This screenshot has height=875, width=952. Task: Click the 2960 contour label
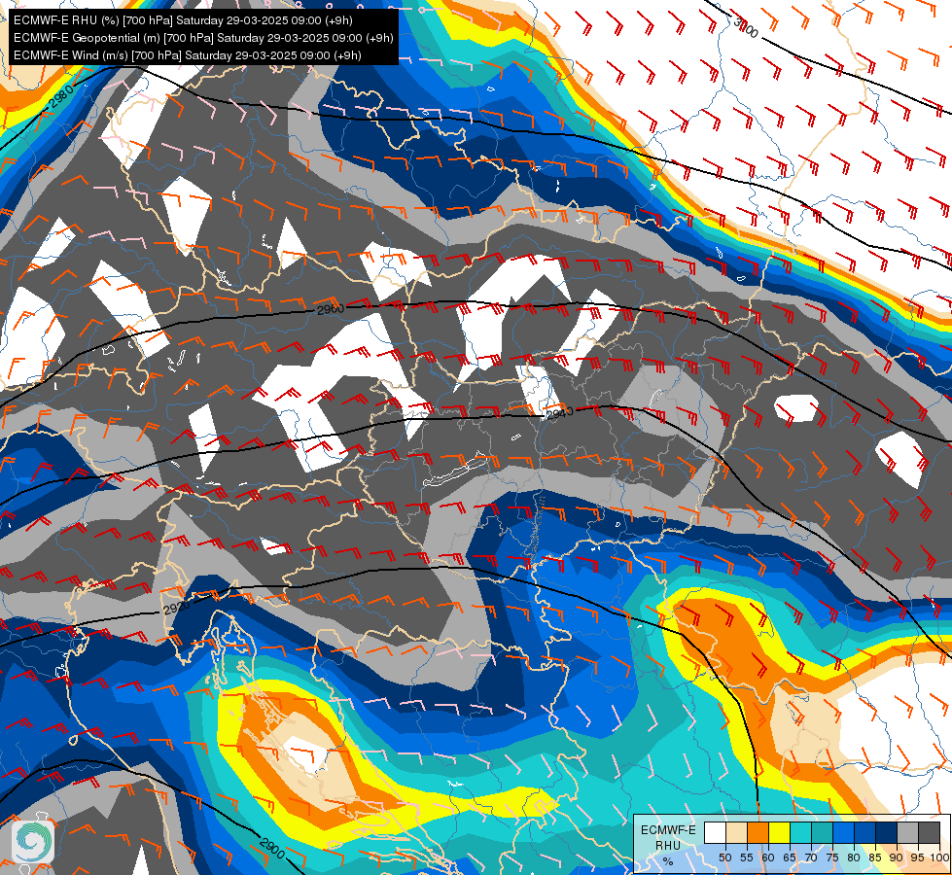pyautogui.click(x=331, y=310)
